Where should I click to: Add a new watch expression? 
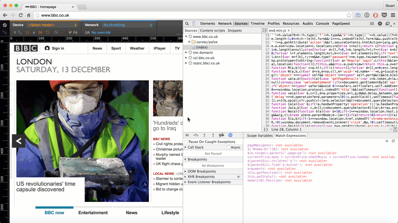[387, 141]
